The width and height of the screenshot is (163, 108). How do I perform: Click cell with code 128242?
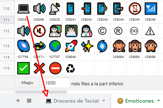point(86,20)
